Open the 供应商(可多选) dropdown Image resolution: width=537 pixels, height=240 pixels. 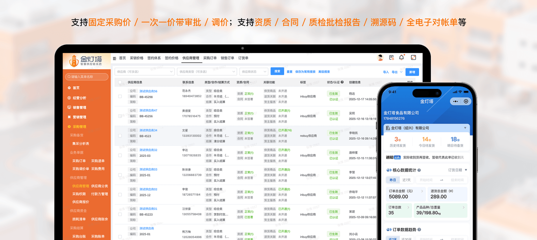(x=145, y=72)
